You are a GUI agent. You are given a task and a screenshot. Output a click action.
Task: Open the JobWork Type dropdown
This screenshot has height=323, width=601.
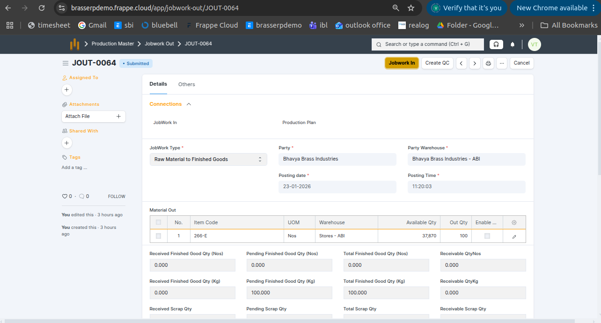(x=208, y=159)
